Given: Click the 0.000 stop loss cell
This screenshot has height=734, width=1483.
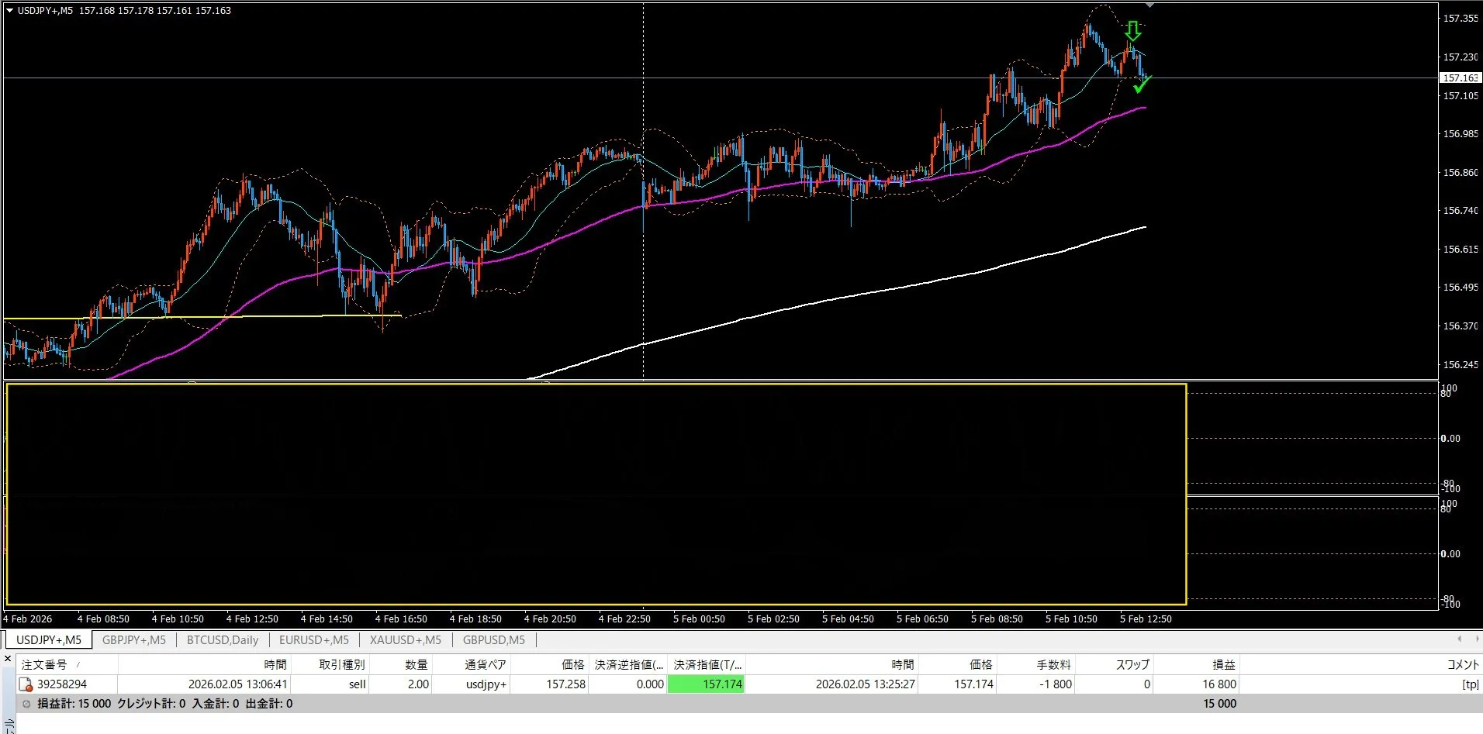Looking at the screenshot, I should click(650, 684).
